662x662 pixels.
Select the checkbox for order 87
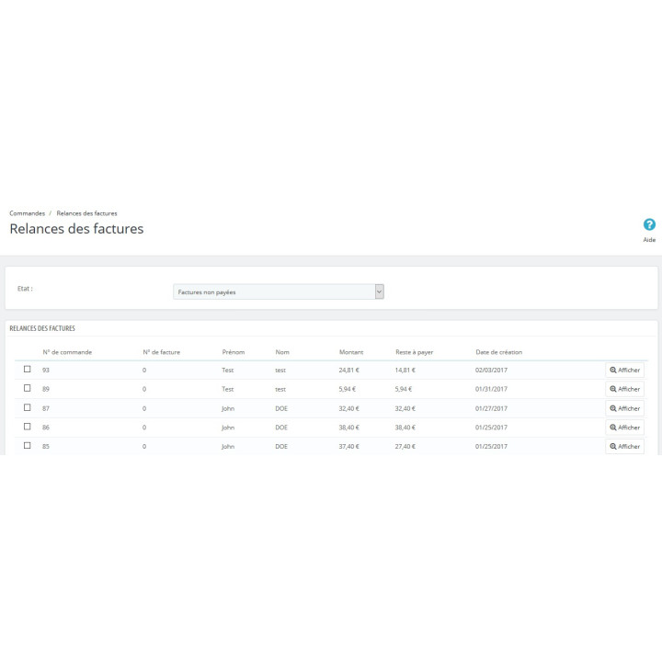(x=28, y=407)
